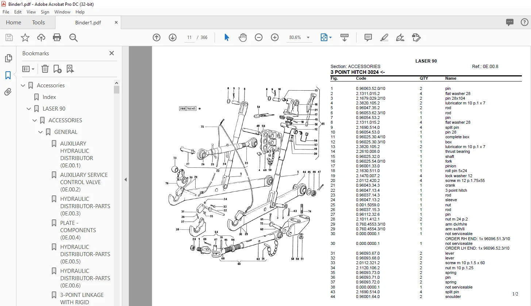Select the Highlight text pen tool
Screen dimensions: 531x306
pos(384,37)
